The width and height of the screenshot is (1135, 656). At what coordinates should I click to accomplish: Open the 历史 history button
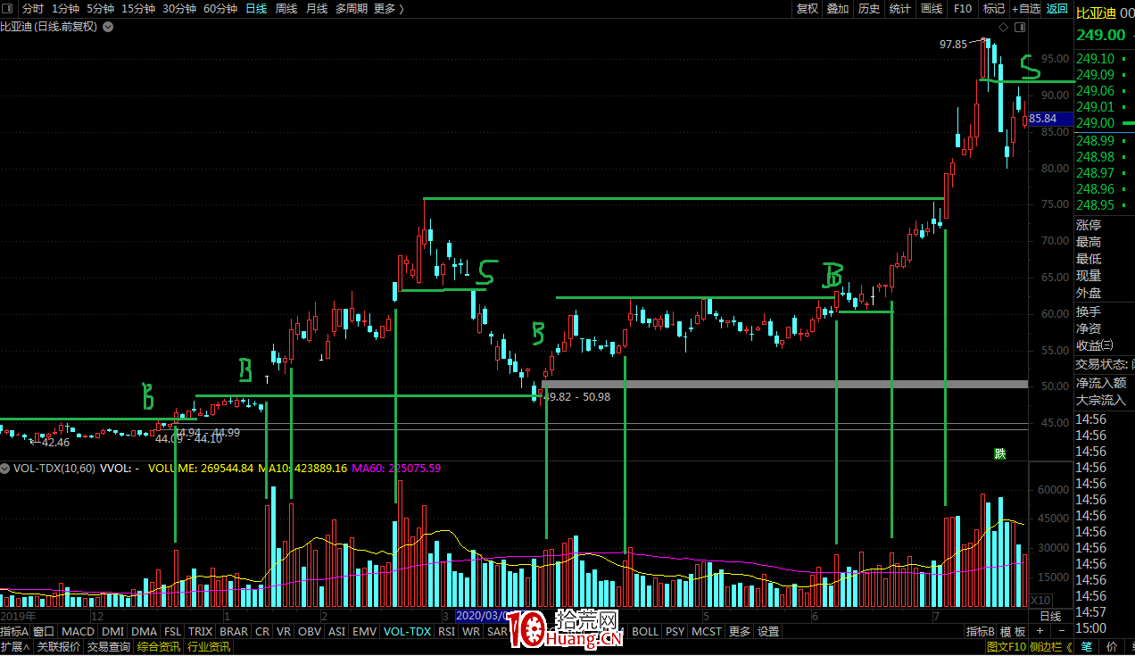(869, 8)
